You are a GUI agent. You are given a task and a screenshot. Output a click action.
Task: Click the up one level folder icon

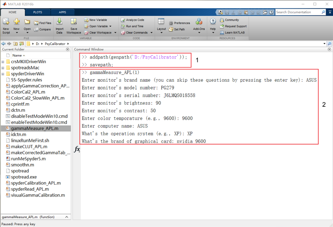15,44
